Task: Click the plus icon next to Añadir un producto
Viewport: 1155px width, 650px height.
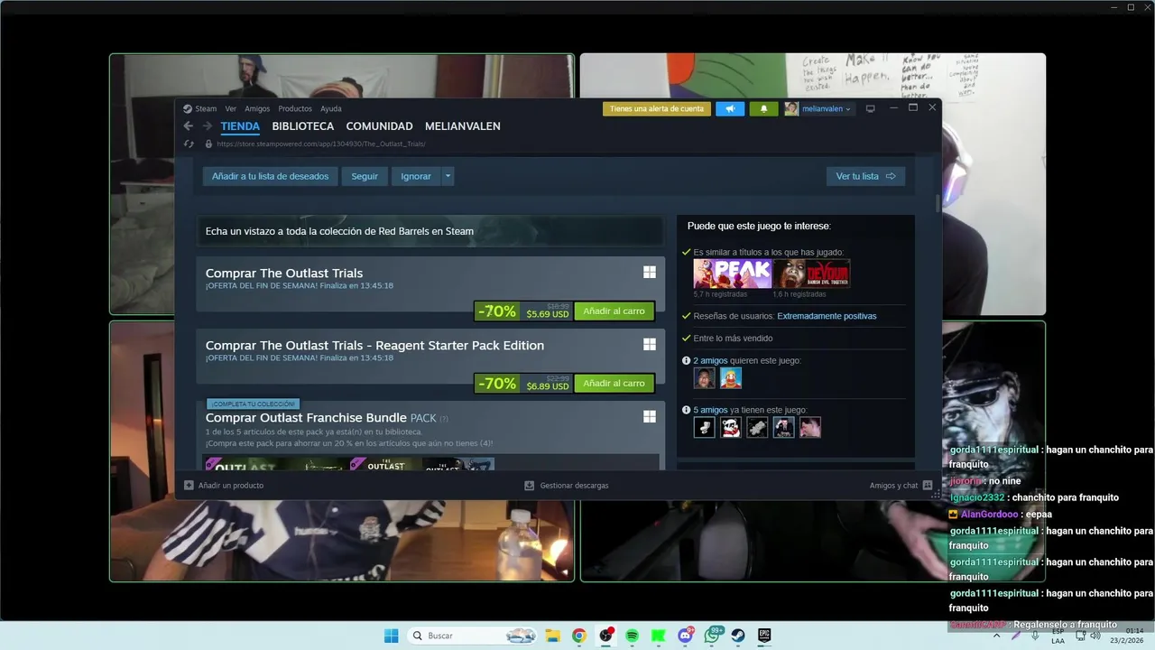Action: pos(189,485)
